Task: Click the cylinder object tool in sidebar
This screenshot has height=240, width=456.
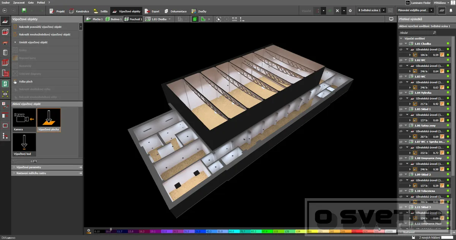Action: [x=5, y=52]
